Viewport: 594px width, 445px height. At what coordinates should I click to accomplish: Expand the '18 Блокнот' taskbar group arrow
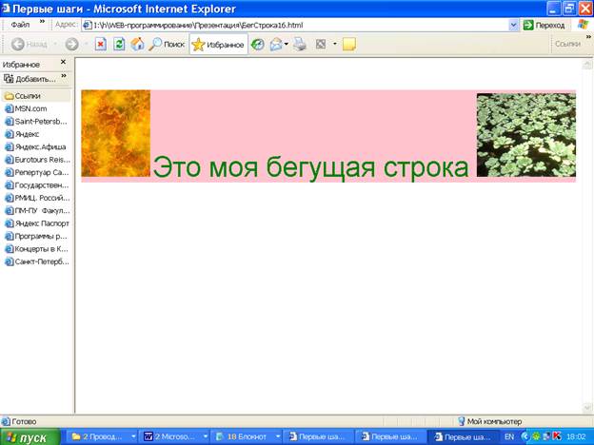tap(277, 436)
